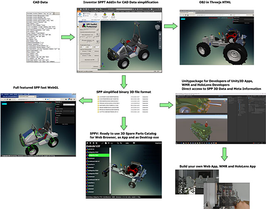Select second radio option in SPP-Toolkit panel

(81, 40)
